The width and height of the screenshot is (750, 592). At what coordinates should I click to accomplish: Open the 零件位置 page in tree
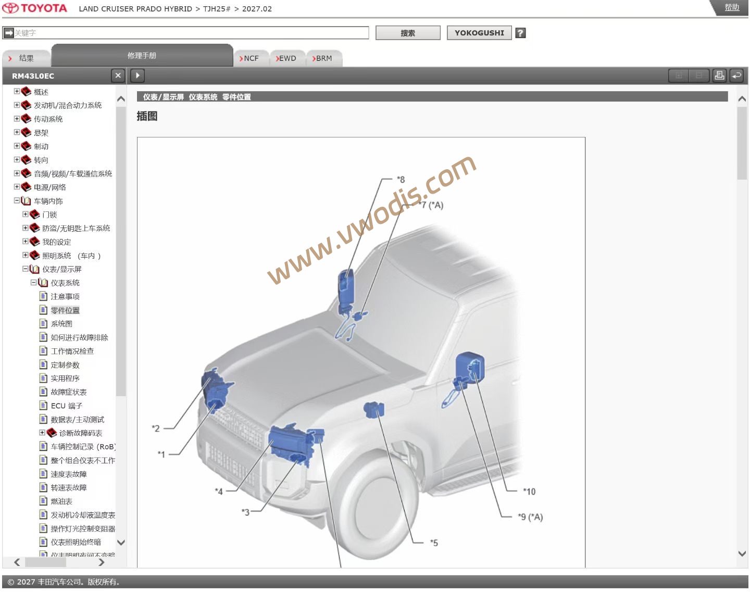(x=65, y=310)
